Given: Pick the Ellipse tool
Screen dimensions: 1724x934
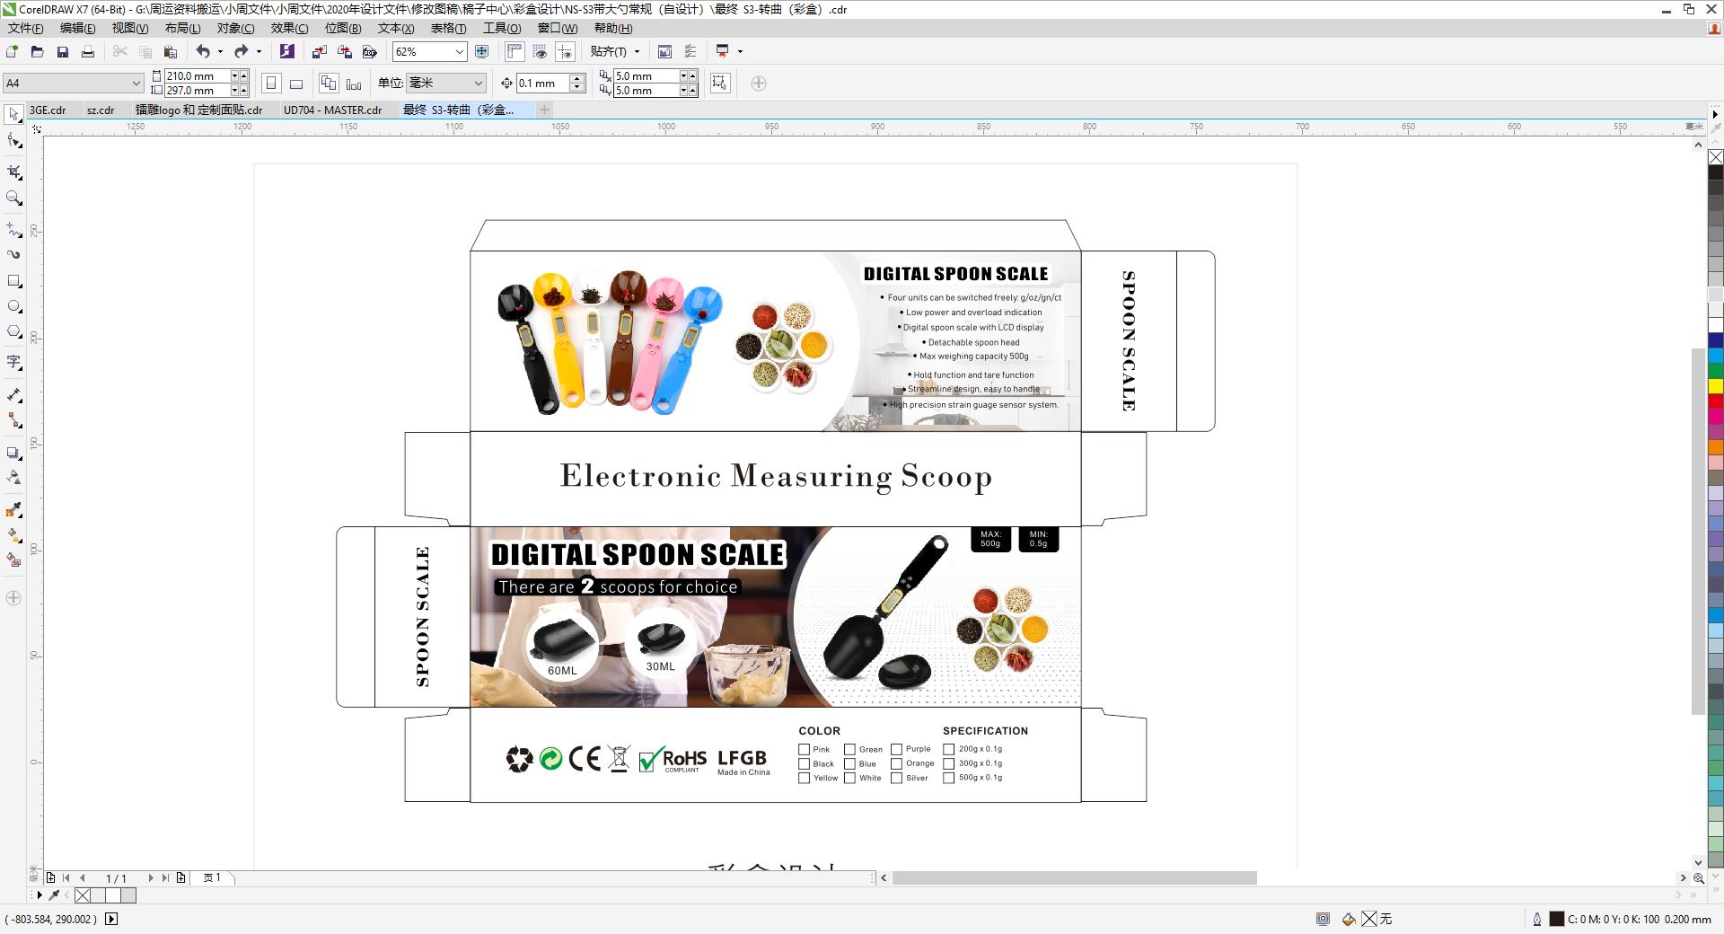Looking at the screenshot, I should [x=13, y=307].
